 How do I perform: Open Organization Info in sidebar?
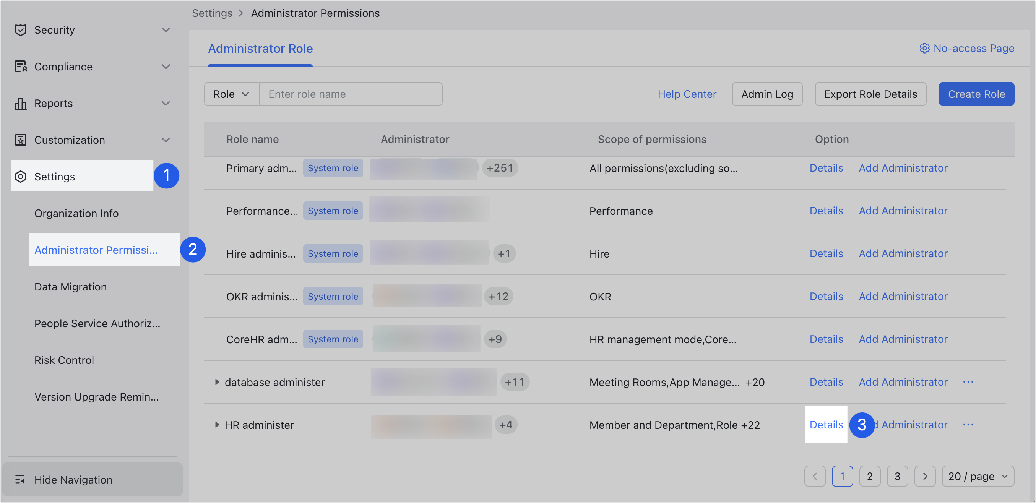76,213
